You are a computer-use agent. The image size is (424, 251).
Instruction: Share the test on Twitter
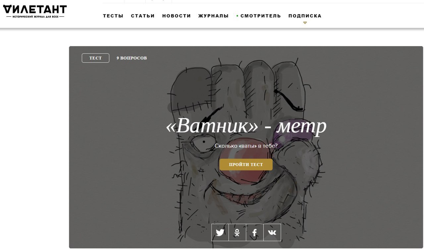pyautogui.click(x=220, y=232)
